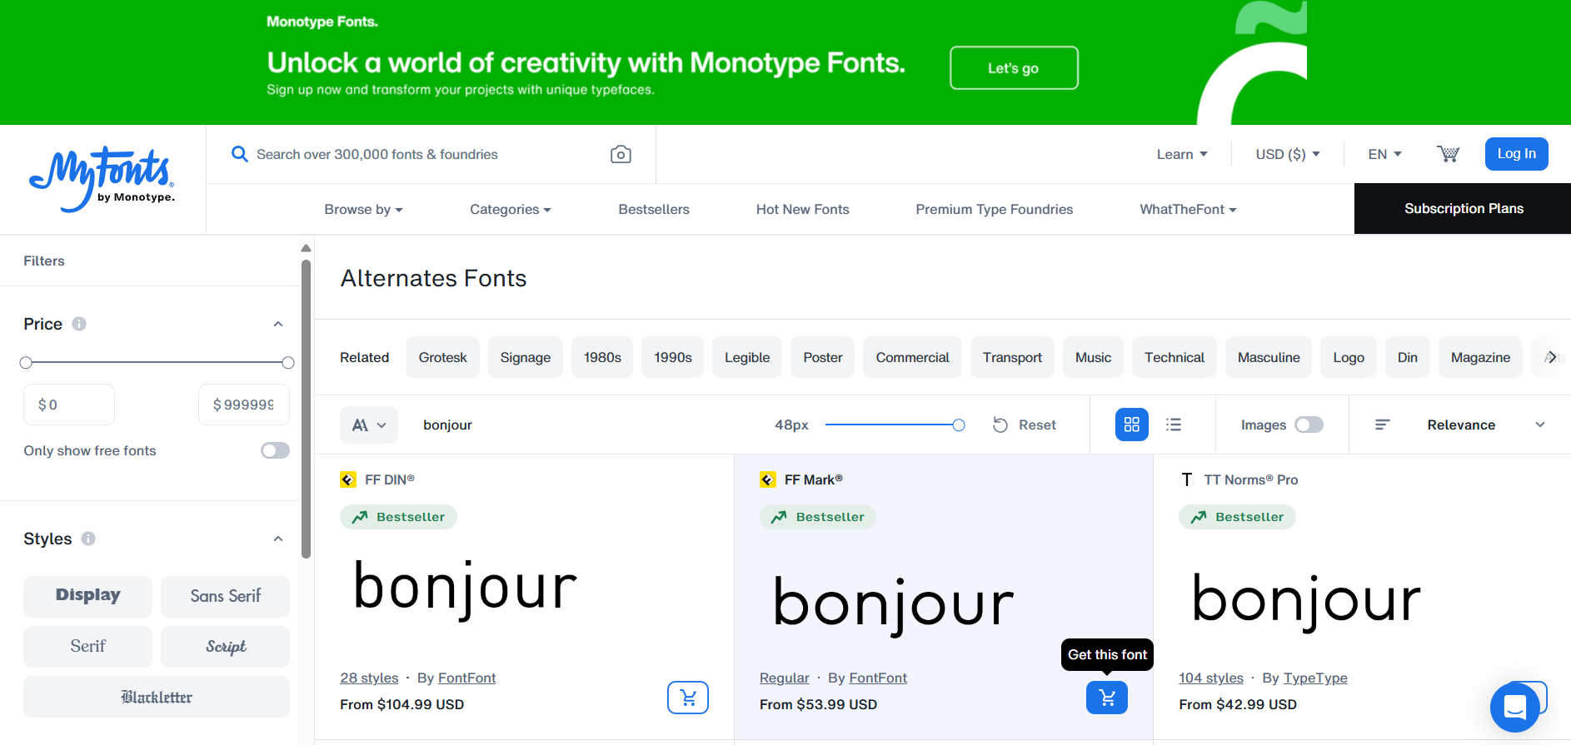Click TT Norms Pro foundry icon
The image size is (1571, 745).
(x=1187, y=479)
